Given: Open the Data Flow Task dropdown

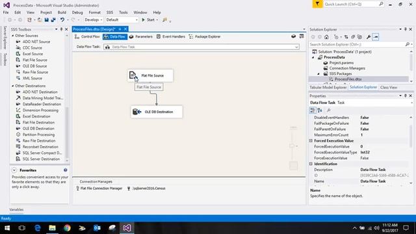Looking at the screenshot, I should (x=296, y=47).
